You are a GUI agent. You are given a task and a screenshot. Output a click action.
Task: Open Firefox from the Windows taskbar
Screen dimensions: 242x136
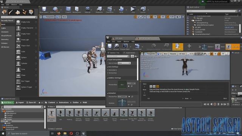point(59,133)
